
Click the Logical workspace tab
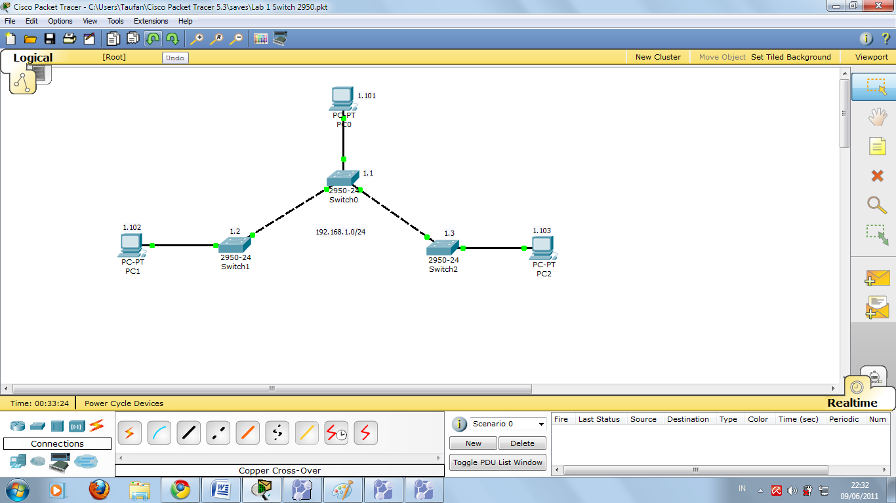pyautogui.click(x=33, y=58)
